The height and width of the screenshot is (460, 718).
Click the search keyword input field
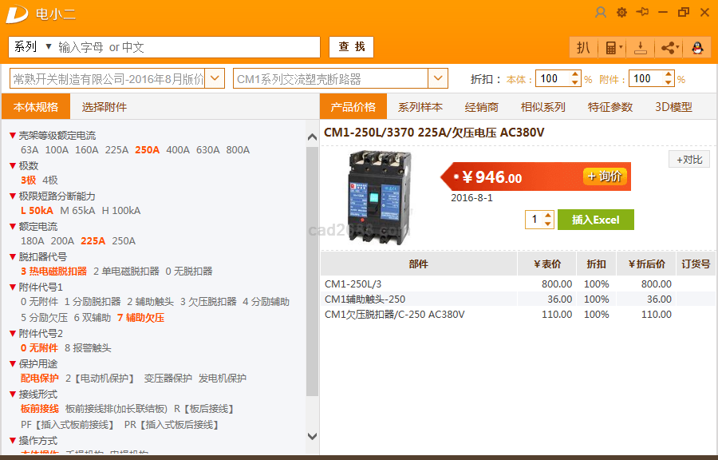(187, 47)
